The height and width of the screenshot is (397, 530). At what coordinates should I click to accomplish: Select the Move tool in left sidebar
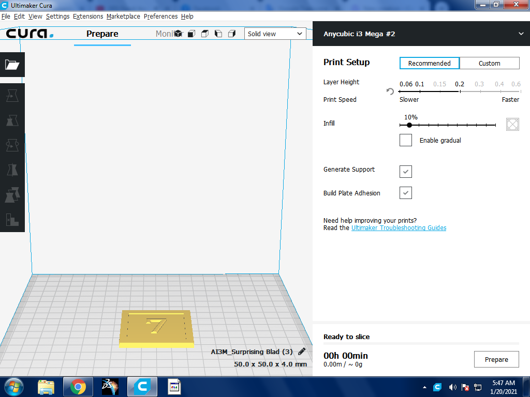coord(12,96)
